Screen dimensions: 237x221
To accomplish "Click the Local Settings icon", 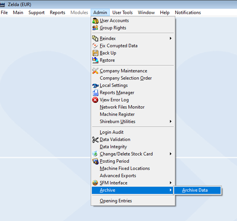I will (95, 85).
